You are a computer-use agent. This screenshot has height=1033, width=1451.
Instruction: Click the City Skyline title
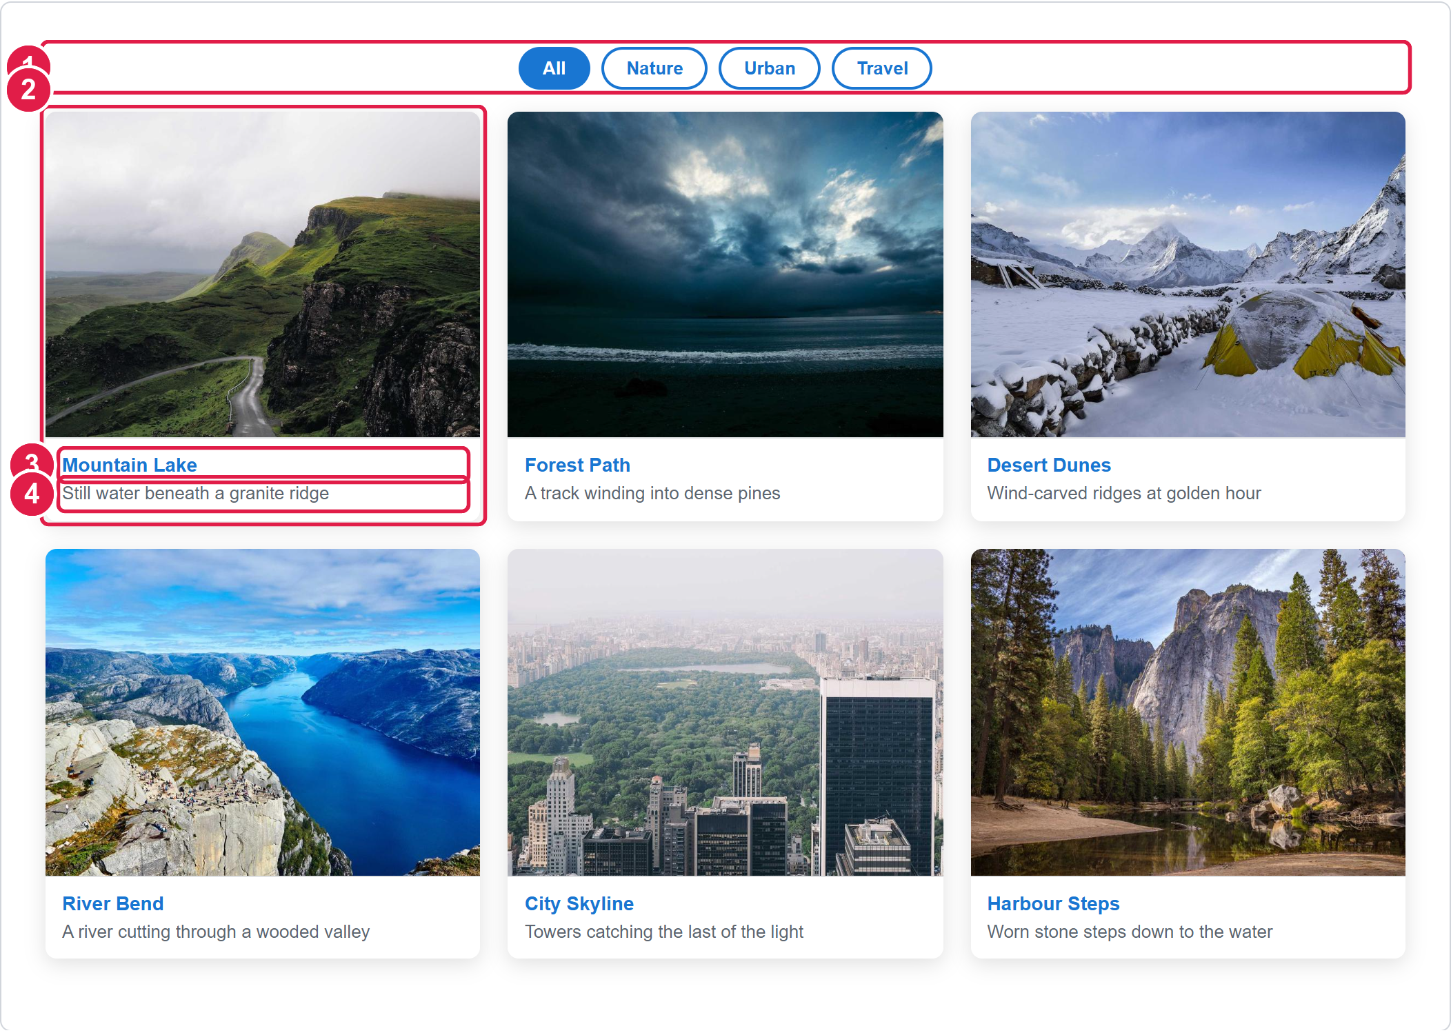(x=579, y=903)
